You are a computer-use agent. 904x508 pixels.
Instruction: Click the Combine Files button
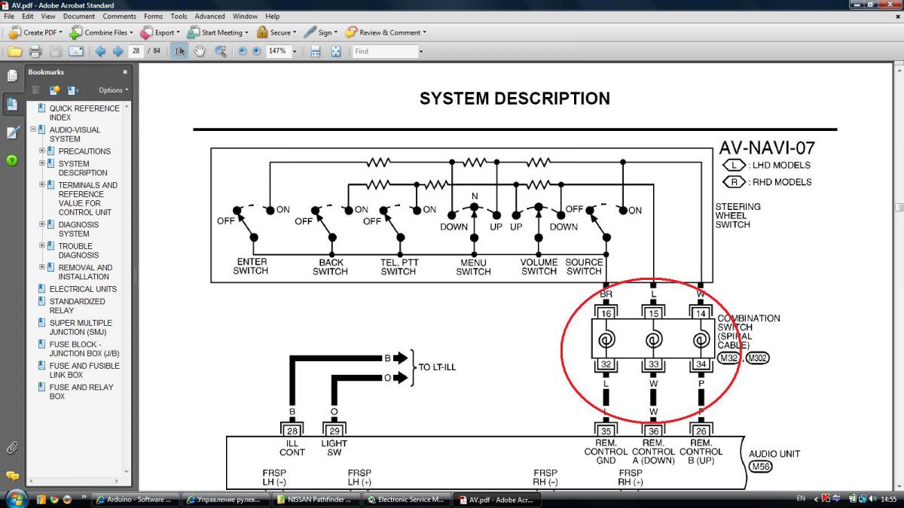coord(100,32)
